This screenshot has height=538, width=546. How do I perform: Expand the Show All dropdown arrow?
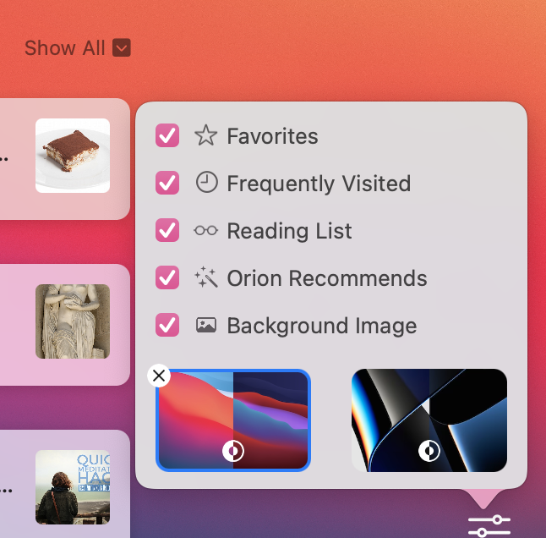point(122,47)
